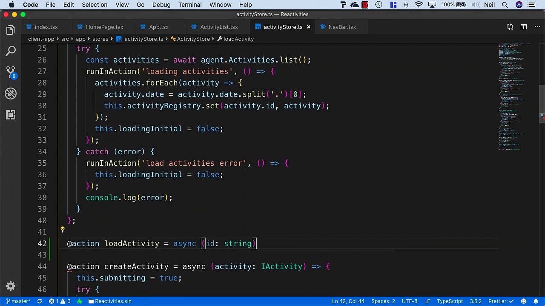Switch to the App.tsx tab
Image resolution: width=545 pixels, height=306 pixels.
(x=159, y=27)
